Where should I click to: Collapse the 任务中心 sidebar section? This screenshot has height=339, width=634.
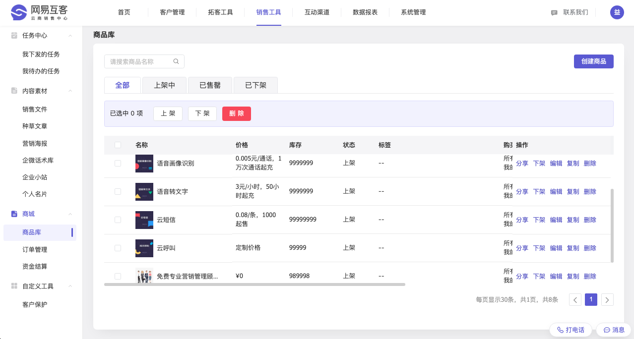point(70,36)
